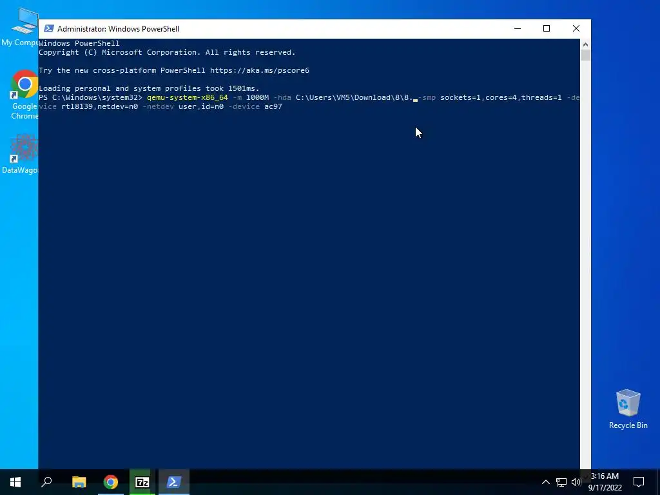The height and width of the screenshot is (495, 660).
Task: Click 'C:\Users\VM5\Download\8\8.' path text
Action: coord(354,98)
